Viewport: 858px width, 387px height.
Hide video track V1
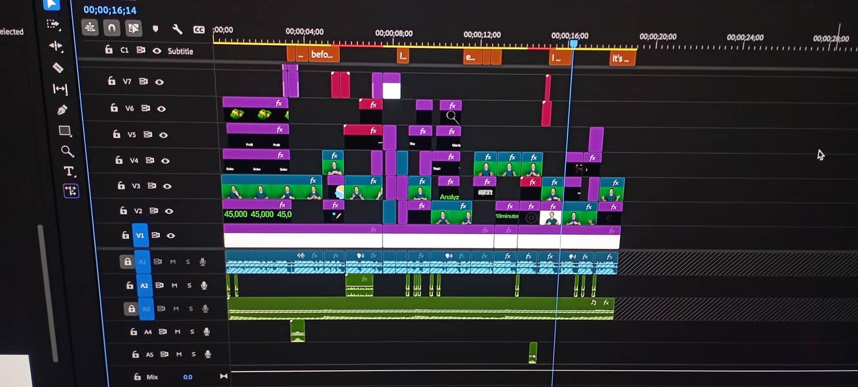[171, 235]
